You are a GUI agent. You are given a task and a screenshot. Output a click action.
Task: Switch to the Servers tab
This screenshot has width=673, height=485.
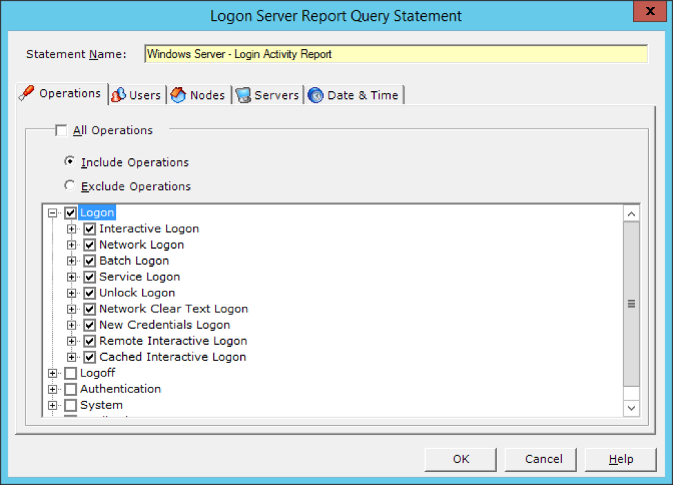click(x=268, y=95)
